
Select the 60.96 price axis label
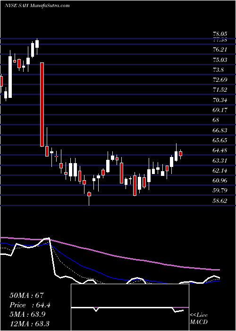220,181
